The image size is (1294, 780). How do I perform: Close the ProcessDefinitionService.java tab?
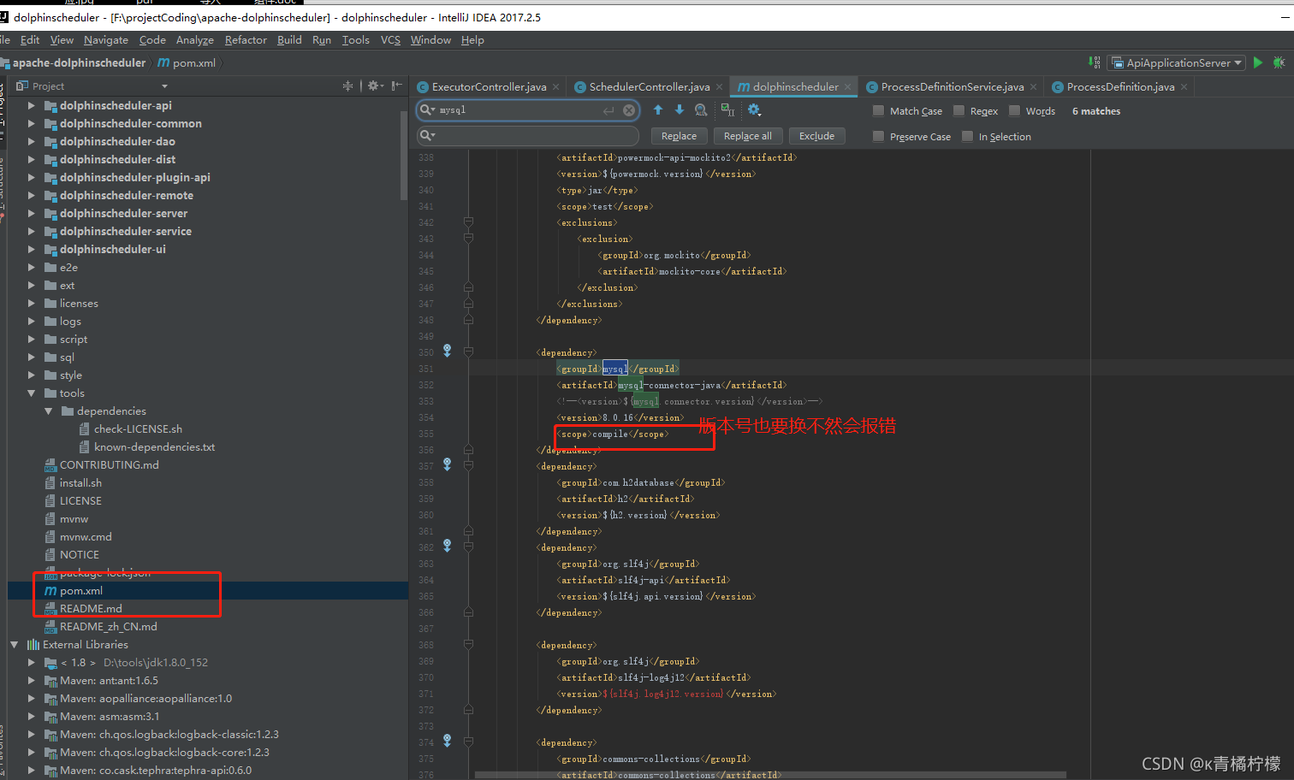pos(1034,86)
